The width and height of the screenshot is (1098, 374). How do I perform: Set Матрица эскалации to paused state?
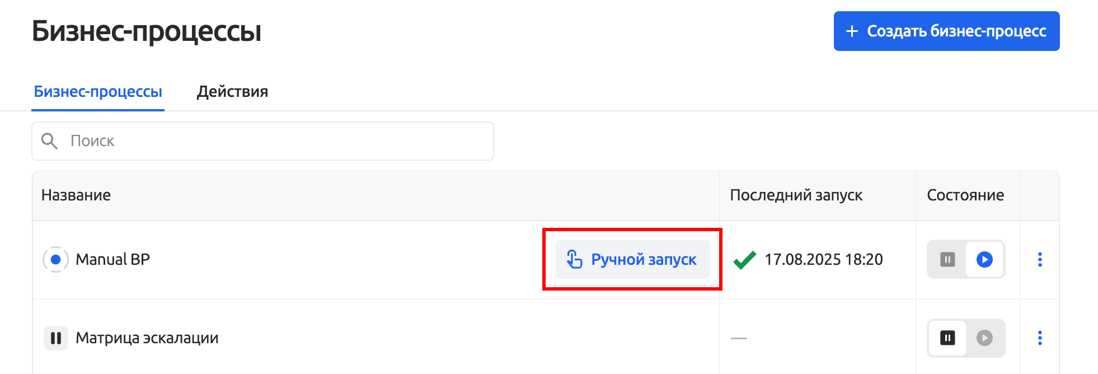947,338
